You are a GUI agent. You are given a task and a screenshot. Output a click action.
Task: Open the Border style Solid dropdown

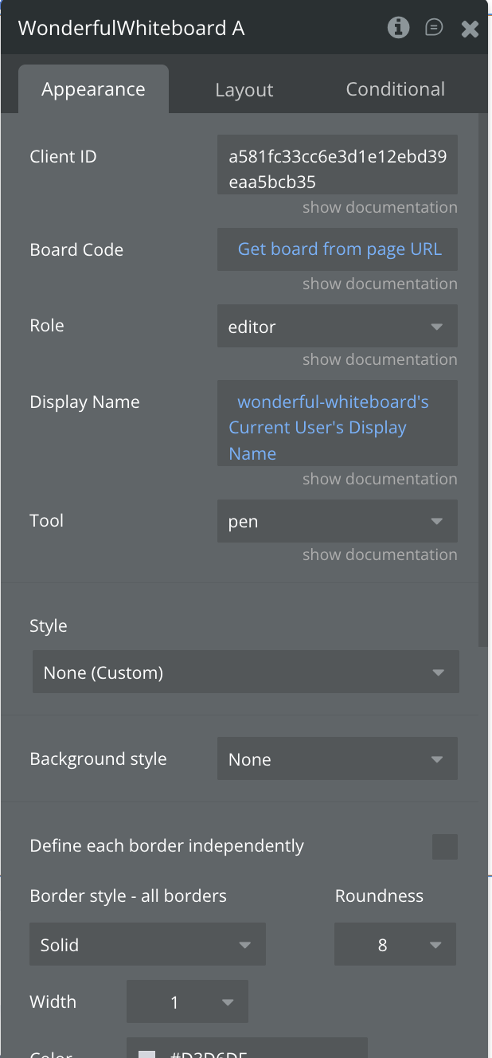coord(147,945)
